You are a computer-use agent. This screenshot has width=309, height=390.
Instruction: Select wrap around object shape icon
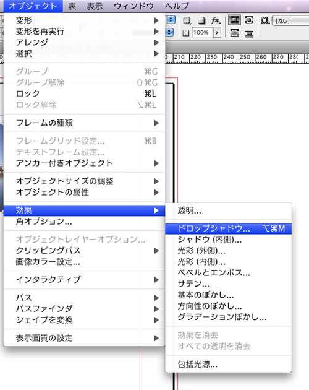click(x=234, y=33)
